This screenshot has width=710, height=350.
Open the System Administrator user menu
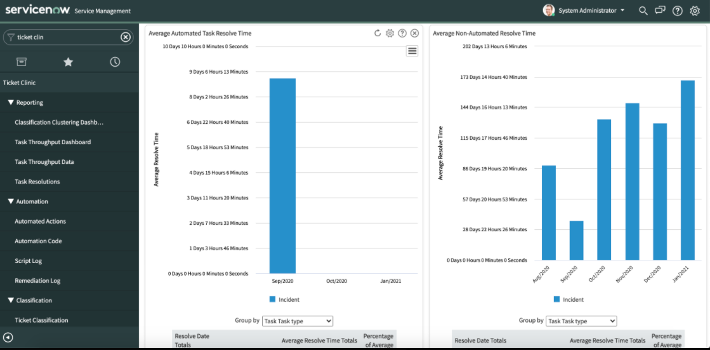(x=585, y=11)
